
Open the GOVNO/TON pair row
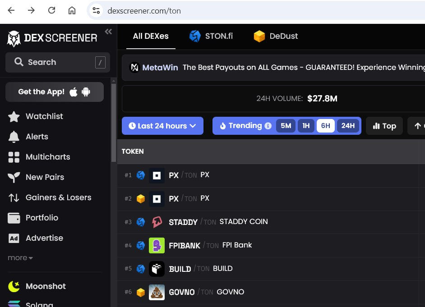tap(271, 292)
